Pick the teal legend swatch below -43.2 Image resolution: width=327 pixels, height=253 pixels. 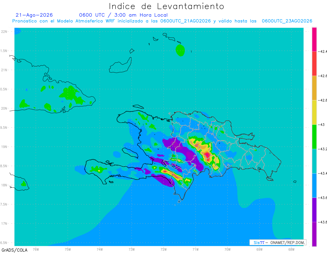tap(314, 161)
